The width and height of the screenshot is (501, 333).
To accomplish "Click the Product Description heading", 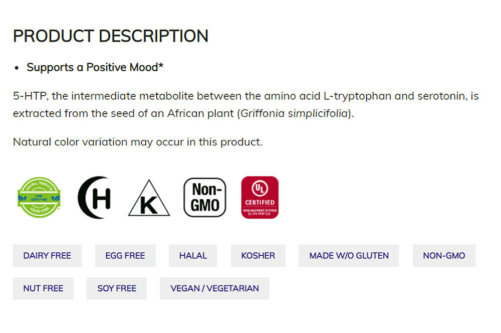I will click(x=111, y=36).
